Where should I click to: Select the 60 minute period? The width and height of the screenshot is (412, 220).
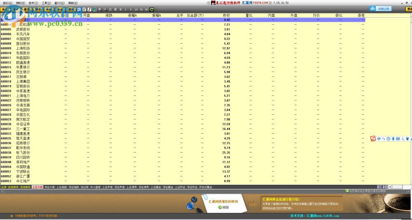pos(146,9)
